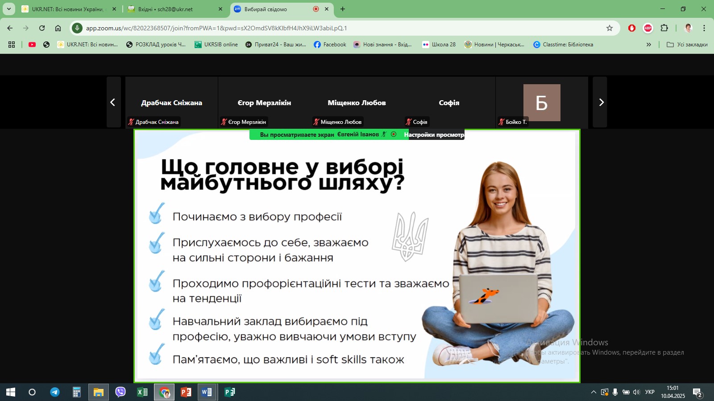Click the previous participants arrow
Screen dimensions: 714x401
click(113, 102)
